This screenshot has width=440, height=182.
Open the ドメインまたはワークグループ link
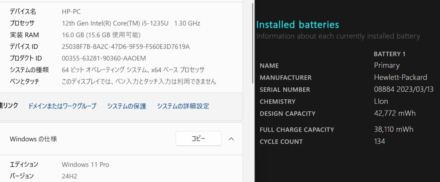(62, 106)
